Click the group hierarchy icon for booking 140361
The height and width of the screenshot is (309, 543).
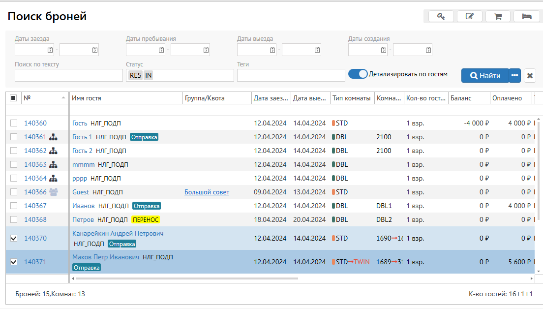53,137
